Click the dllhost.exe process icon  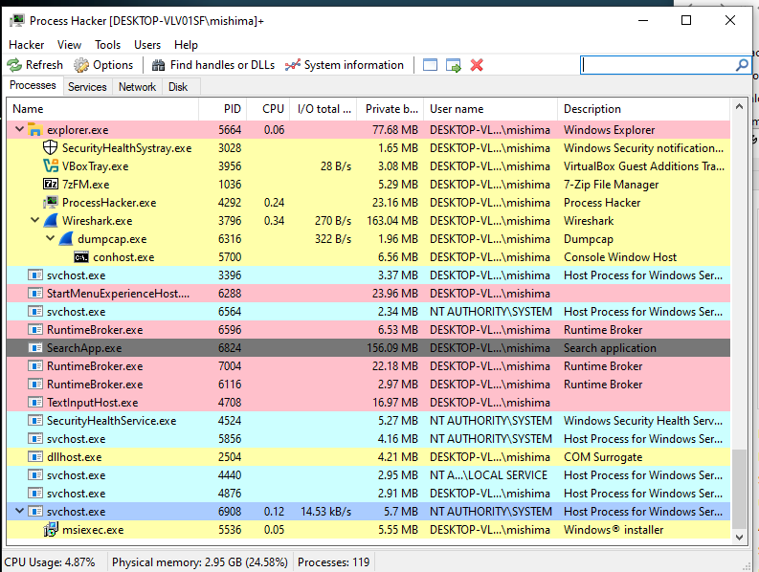pyautogui.click(x=34, y=457)
